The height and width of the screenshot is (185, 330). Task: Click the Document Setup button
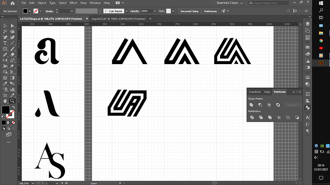click(x=189, y=11)
